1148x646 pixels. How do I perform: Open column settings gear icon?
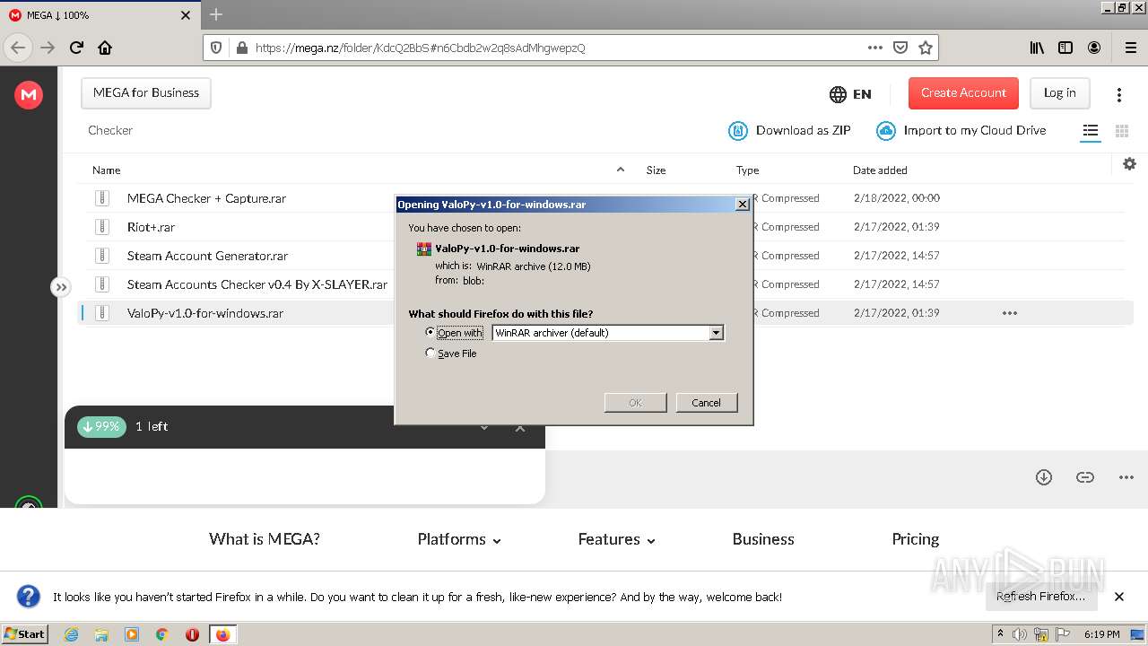click(1129, 163)
